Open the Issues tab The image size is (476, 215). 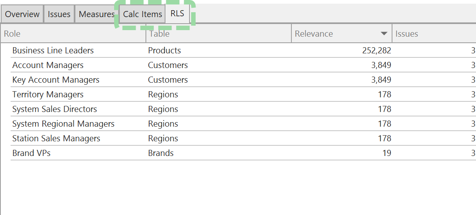[x=59, y=14]
